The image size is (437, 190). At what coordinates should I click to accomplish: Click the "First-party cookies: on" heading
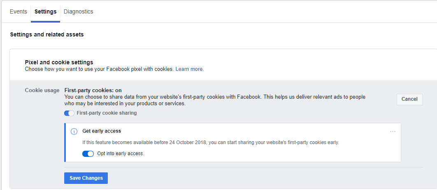coord(93,90)
